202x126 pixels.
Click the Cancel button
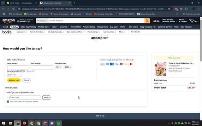tap(27, 80)
